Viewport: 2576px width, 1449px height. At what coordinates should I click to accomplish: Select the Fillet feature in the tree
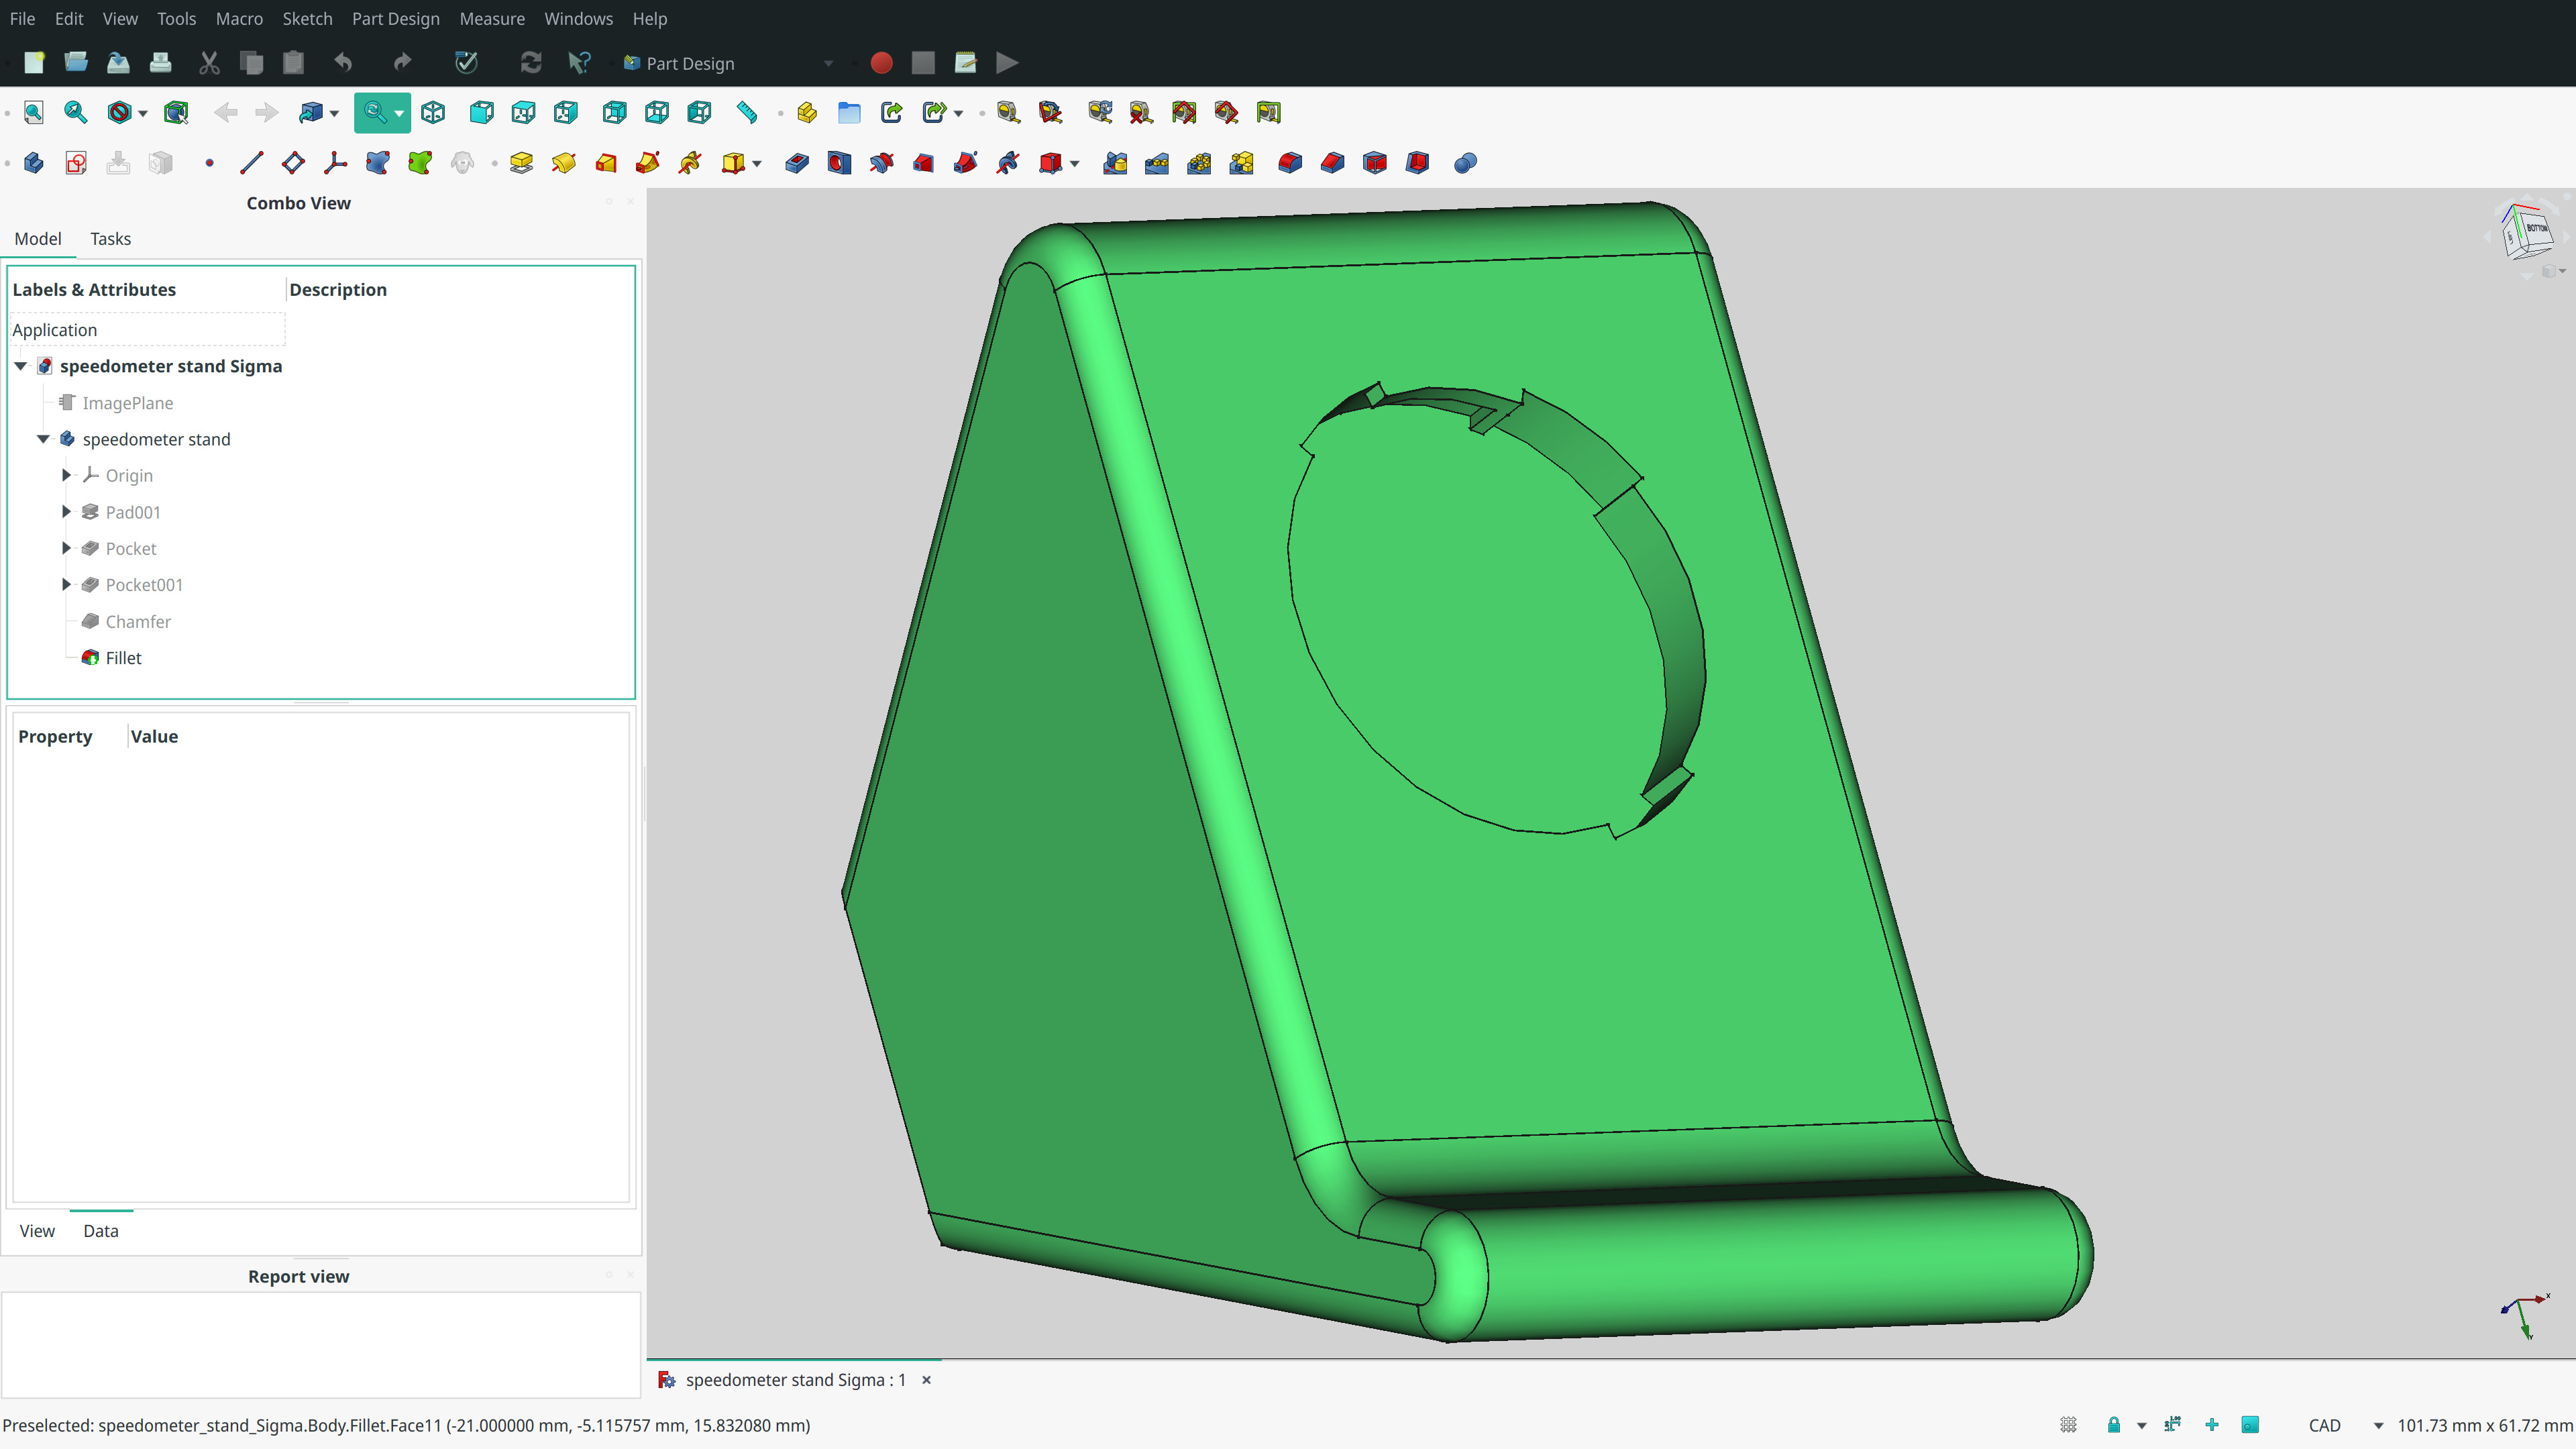(122, 658)
